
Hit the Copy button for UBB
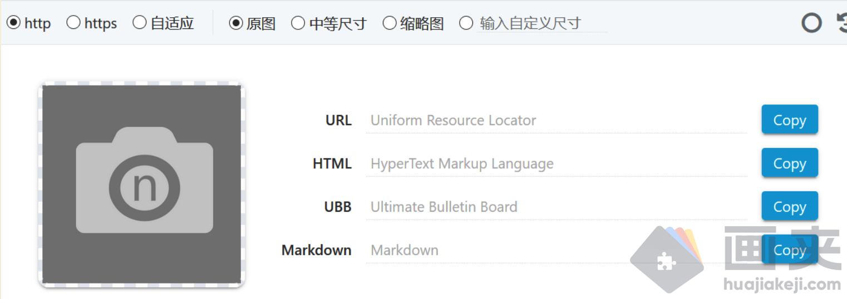[789, 206]
